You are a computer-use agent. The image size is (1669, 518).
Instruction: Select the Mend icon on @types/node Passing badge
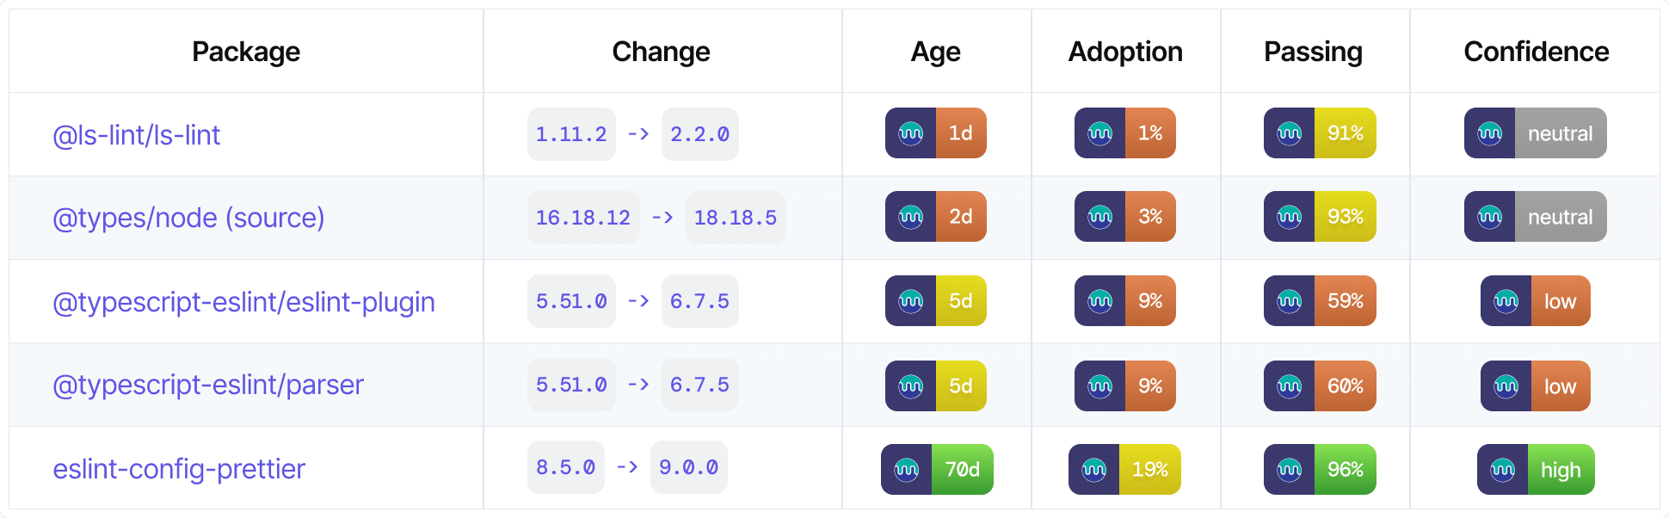tap(1287, 217)
